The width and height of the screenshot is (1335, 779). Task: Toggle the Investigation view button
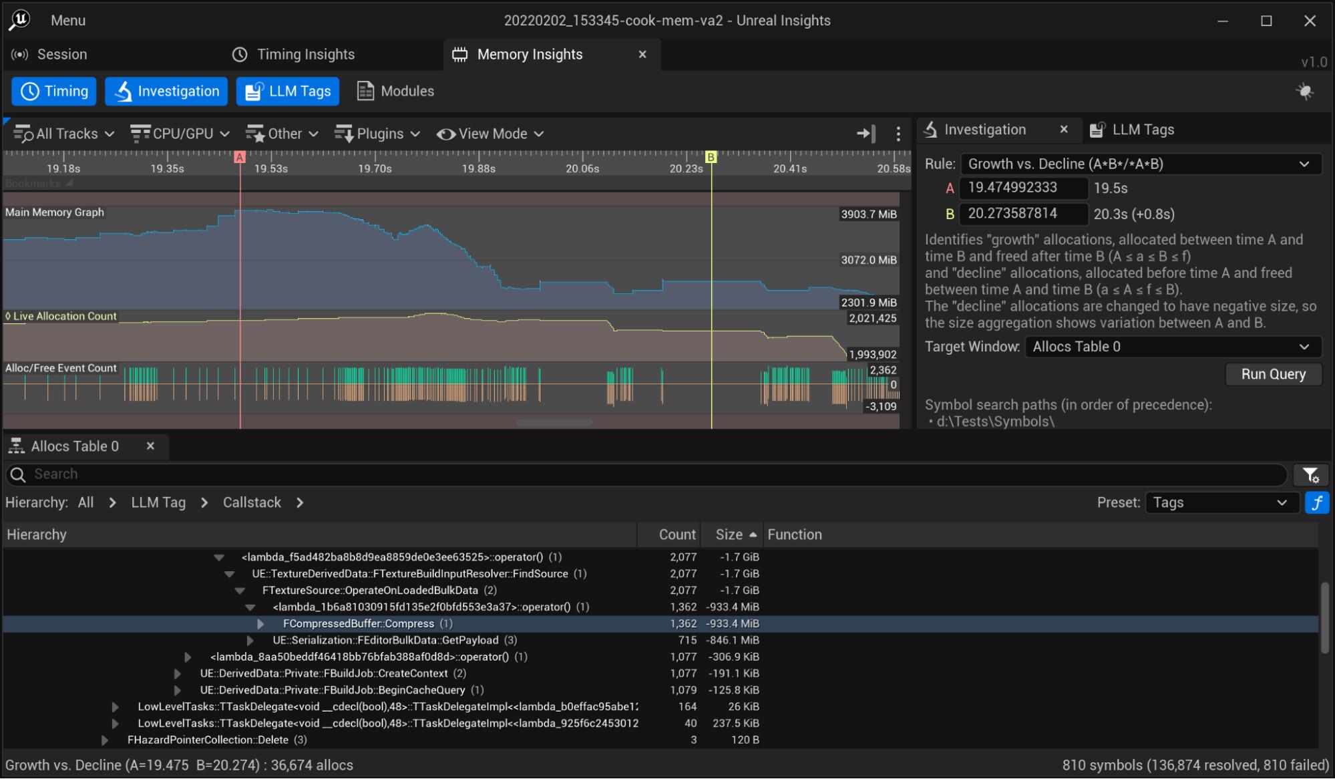[x=166, y=91]
